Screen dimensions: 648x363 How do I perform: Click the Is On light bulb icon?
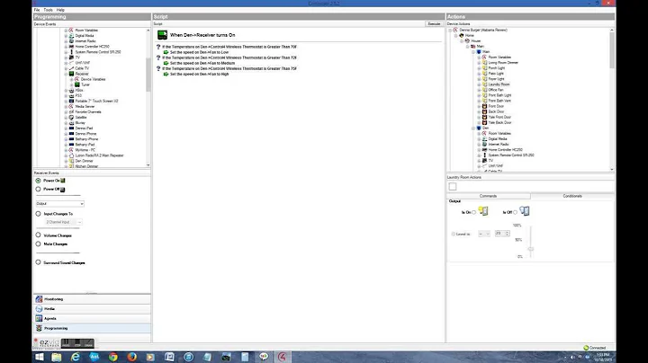click(x=483, y=211)
